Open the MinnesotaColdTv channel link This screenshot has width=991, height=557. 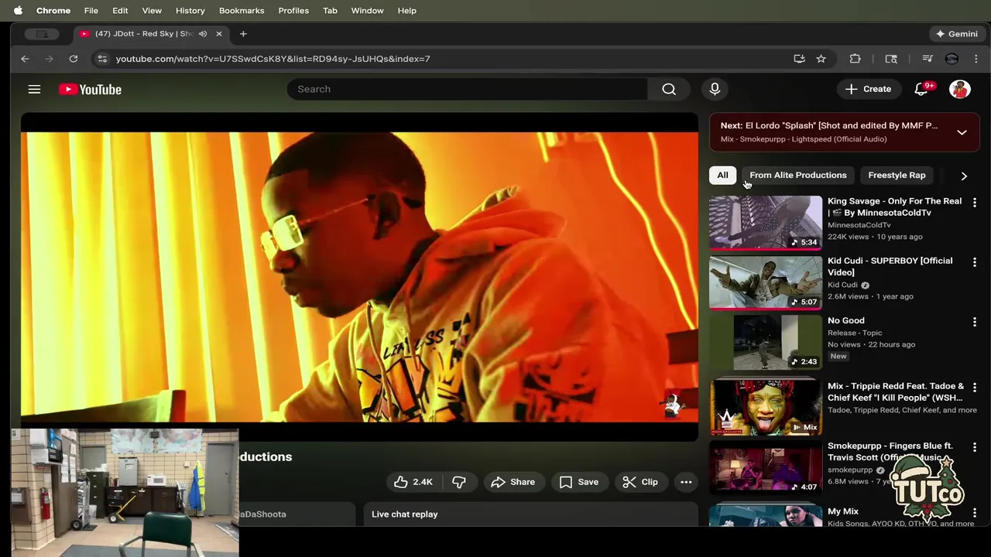(859, 225)
